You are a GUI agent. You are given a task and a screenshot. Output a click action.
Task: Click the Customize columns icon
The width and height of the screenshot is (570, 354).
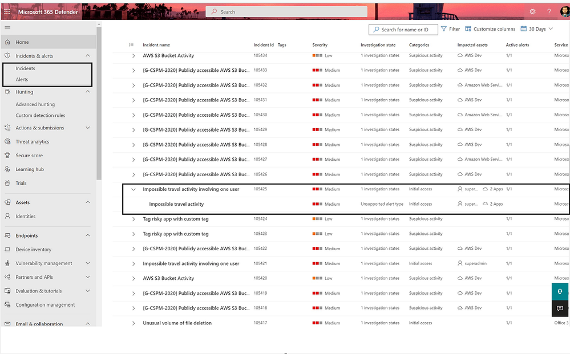click(x=468, y=29)
